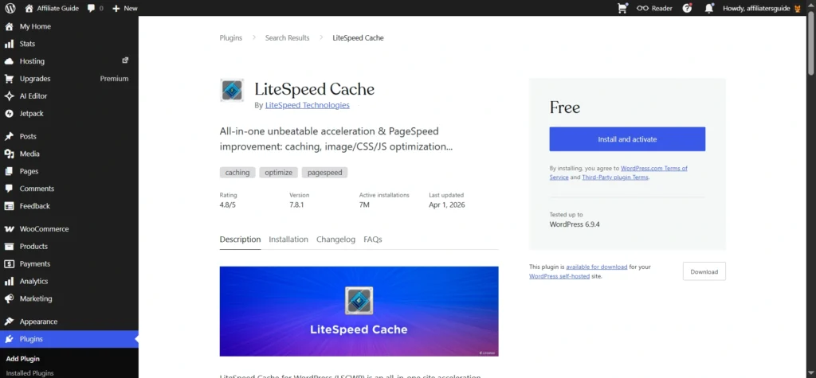Open Installed Plugins submenu item

pos(29,372)
